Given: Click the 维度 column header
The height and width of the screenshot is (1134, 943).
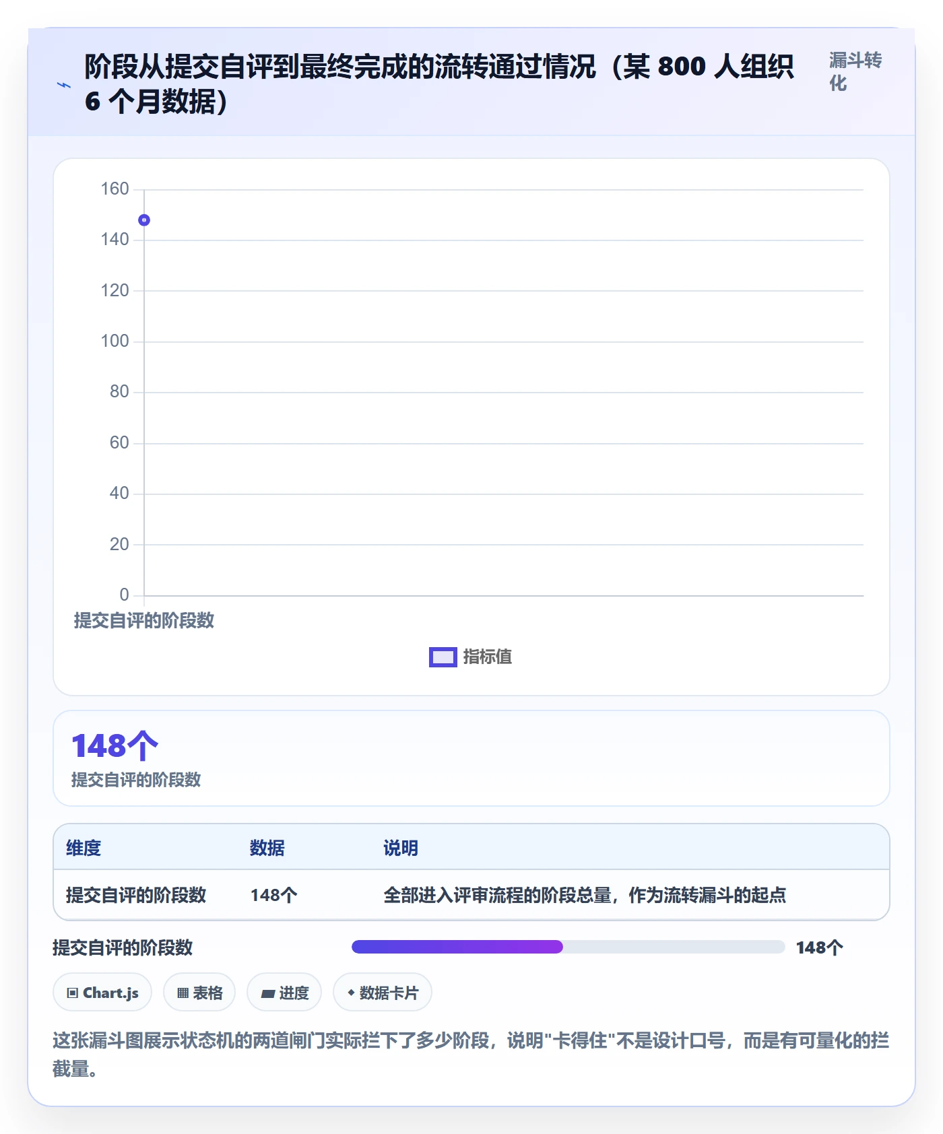Looking at the screenshot, I should coord(84,848).
